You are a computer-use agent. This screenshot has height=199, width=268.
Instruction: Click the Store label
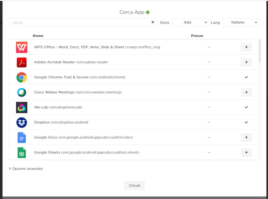click(x=164, y=23)
